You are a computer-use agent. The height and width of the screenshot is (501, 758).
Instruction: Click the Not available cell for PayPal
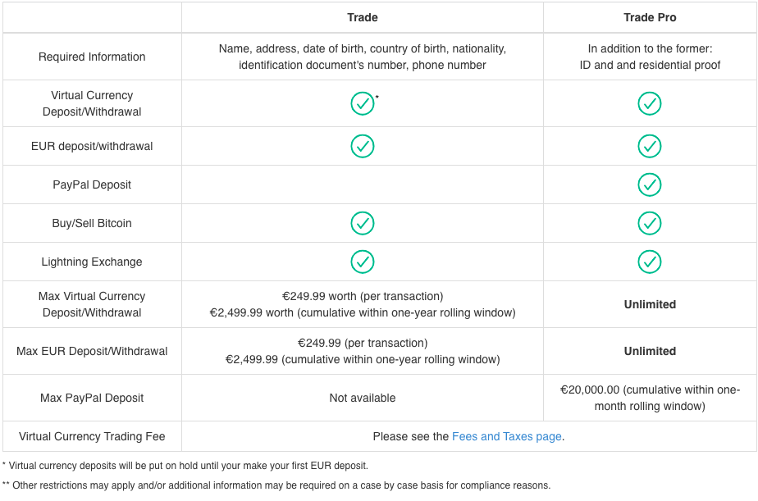(x=362, y=399)
